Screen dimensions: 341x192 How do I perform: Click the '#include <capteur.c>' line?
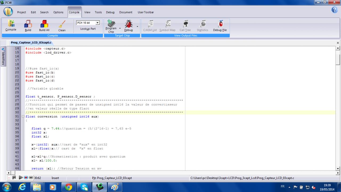[45, 49]
